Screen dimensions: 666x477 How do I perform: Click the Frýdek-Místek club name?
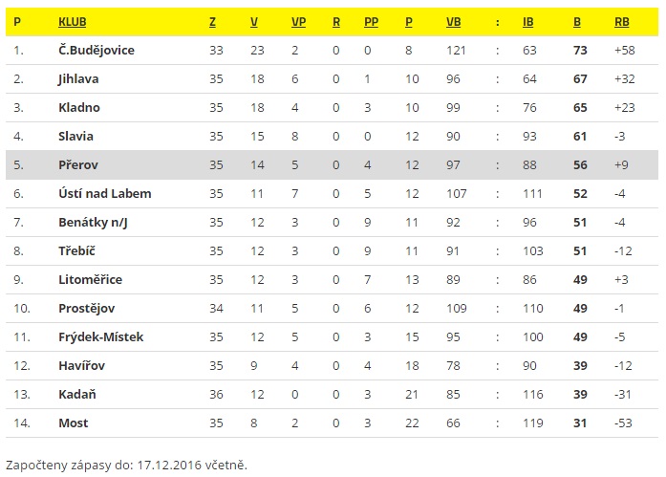[x=101, y=336]
